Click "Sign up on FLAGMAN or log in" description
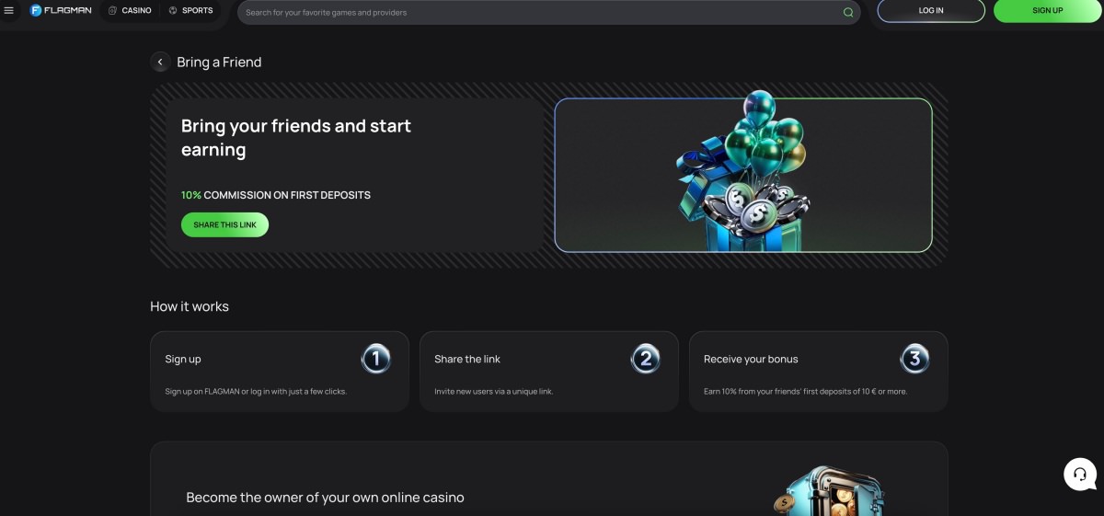 tap(256, 392)
